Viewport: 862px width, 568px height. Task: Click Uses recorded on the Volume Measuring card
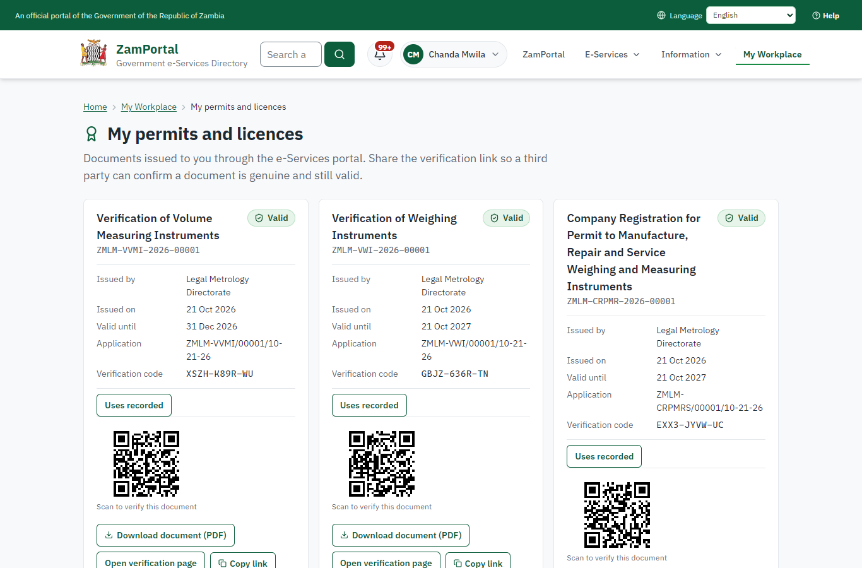(134, 405)
